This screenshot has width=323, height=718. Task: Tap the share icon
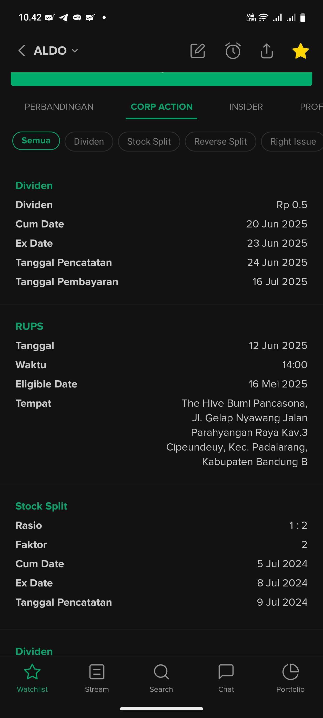coord(267,51)
